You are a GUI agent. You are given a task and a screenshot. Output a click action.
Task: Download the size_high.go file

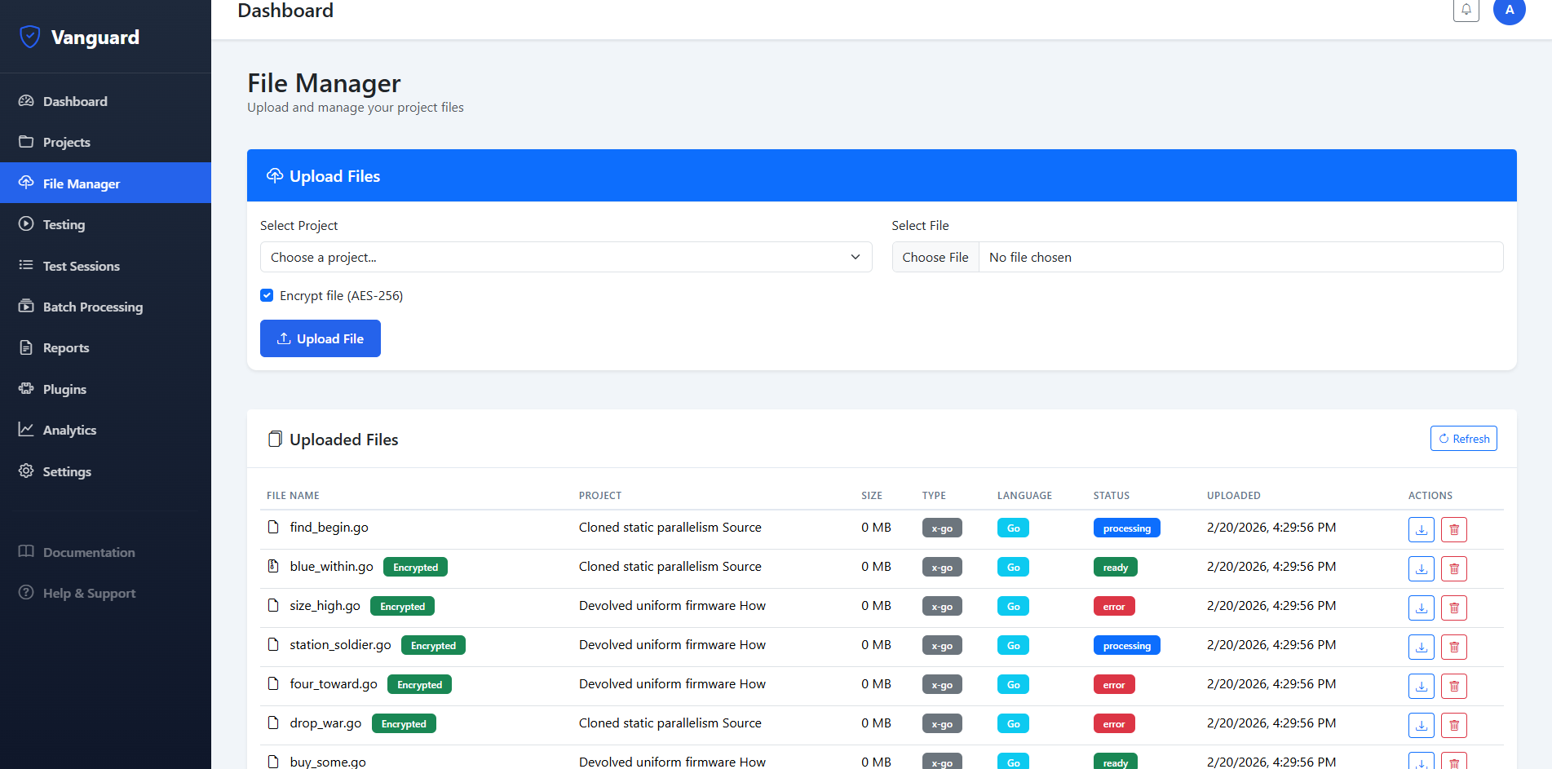click(x=1421, y=608)
